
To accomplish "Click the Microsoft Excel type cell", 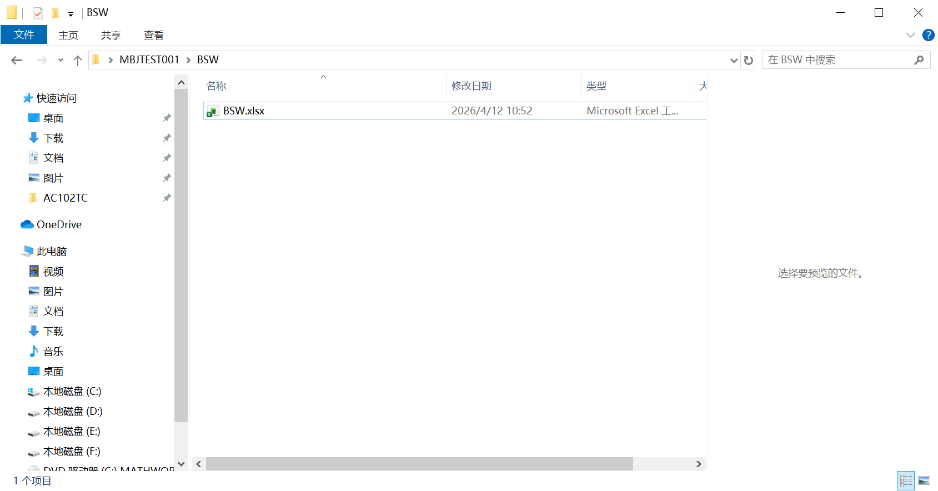I will (x=632, y=111).
